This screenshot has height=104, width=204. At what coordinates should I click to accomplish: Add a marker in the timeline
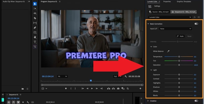pos(23,102)
